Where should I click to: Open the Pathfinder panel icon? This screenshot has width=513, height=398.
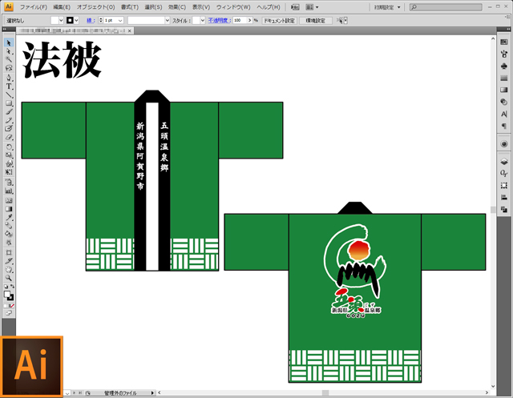tap(504, 210)
